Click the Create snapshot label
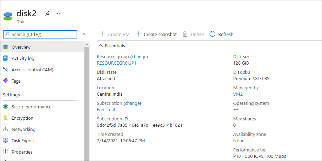The image size is (322, 161). [x=160, y=34]
